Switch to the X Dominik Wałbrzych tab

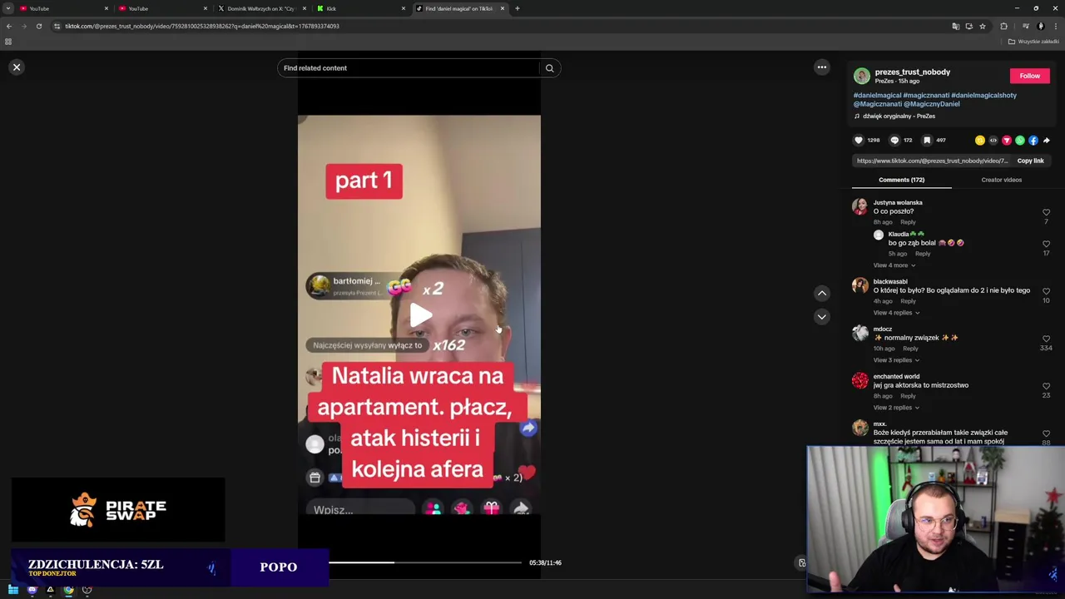coord(260,8)
